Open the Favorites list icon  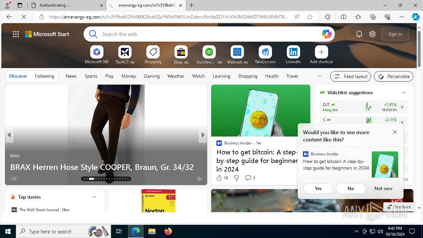[x=358, y=17]
